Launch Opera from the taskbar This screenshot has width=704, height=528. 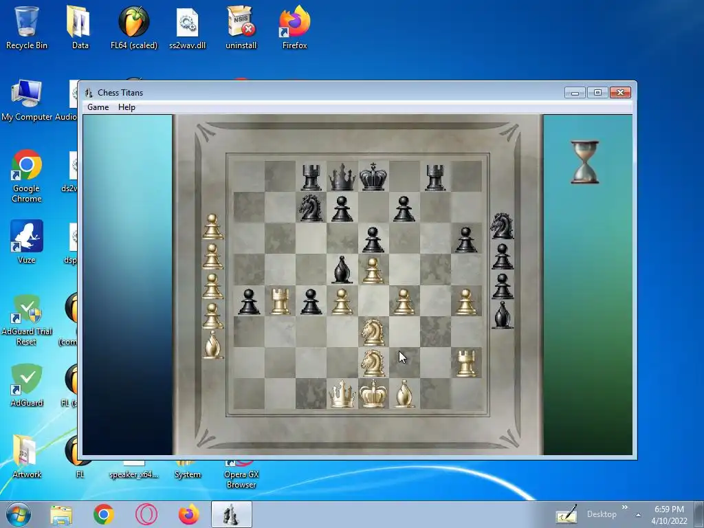146,514
